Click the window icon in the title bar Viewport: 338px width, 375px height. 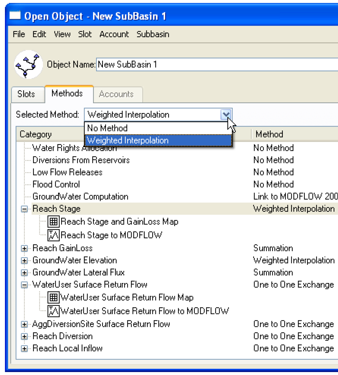[15, 15]
